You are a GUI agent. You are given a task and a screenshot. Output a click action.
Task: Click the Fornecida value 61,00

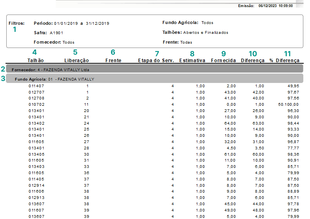pos(230,154)
